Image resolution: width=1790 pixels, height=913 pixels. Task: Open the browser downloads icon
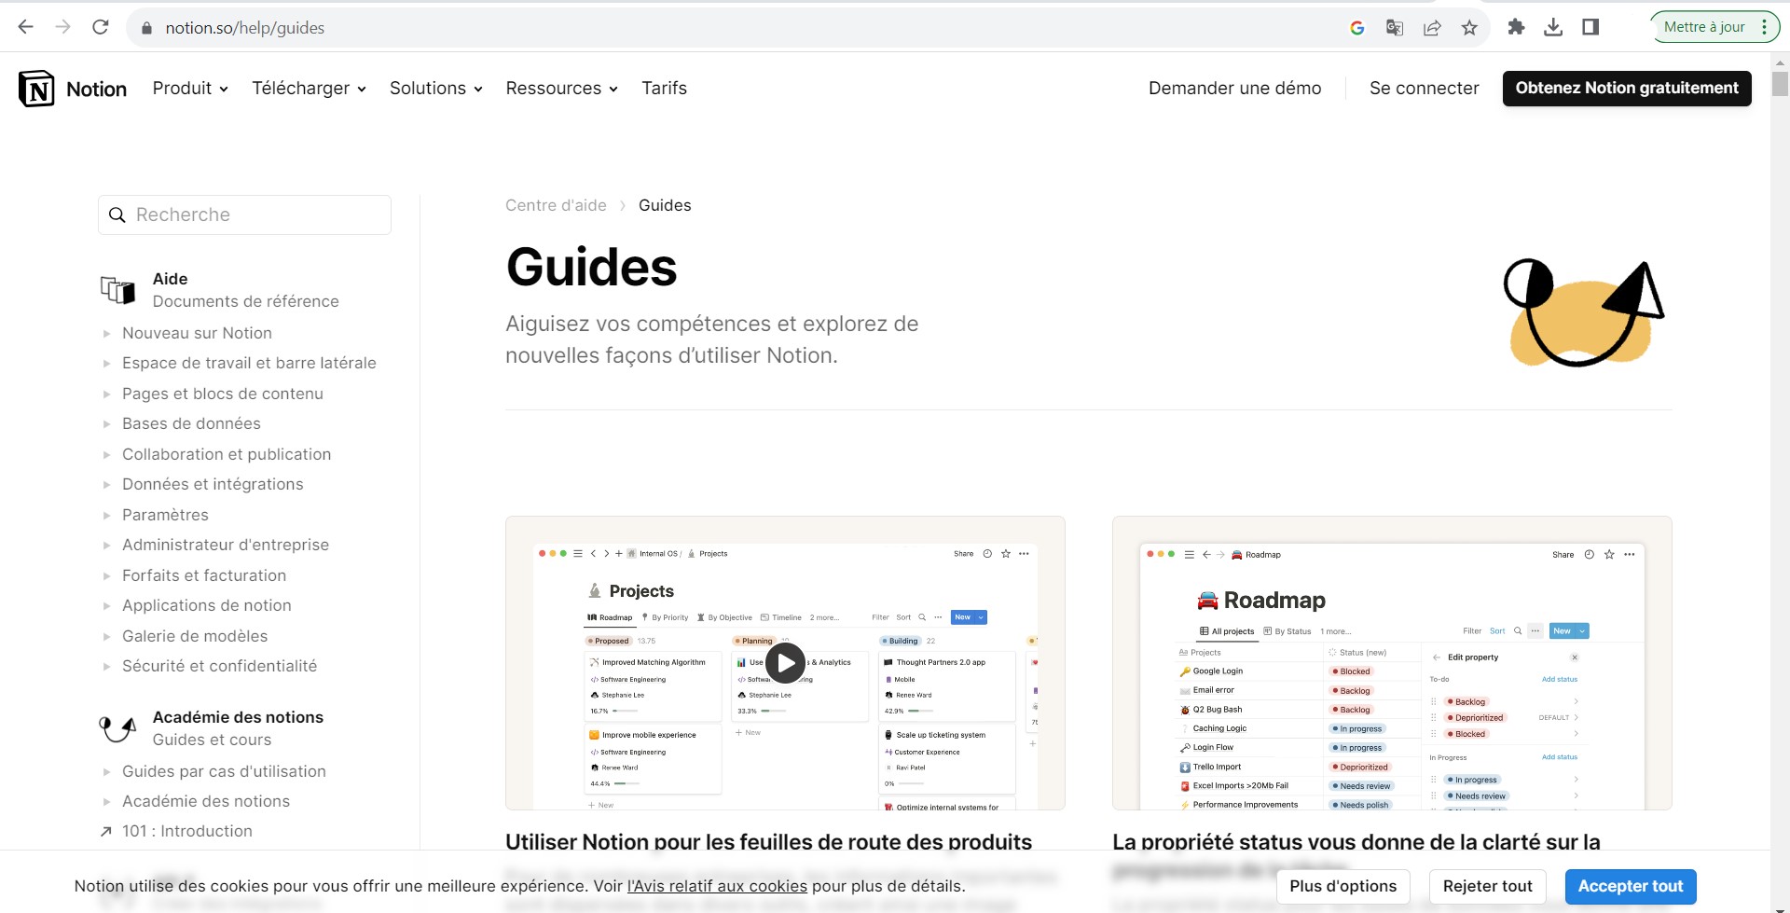point(1553,27)
